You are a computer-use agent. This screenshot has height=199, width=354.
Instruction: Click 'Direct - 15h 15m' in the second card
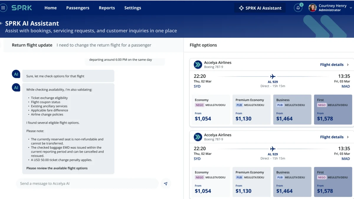pos(273,158)
